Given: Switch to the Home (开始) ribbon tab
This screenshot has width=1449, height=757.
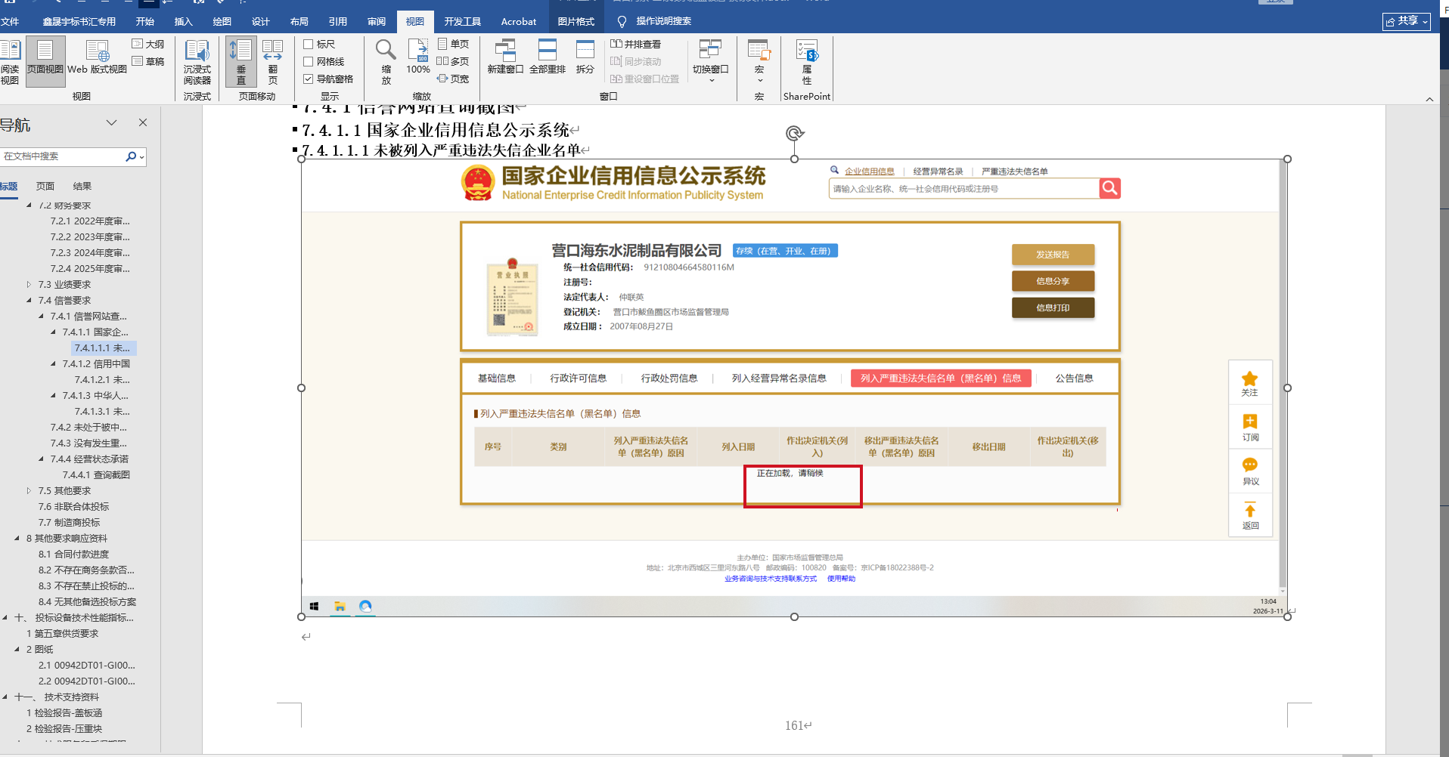Looking at the screenshot, I should point(145,22).
